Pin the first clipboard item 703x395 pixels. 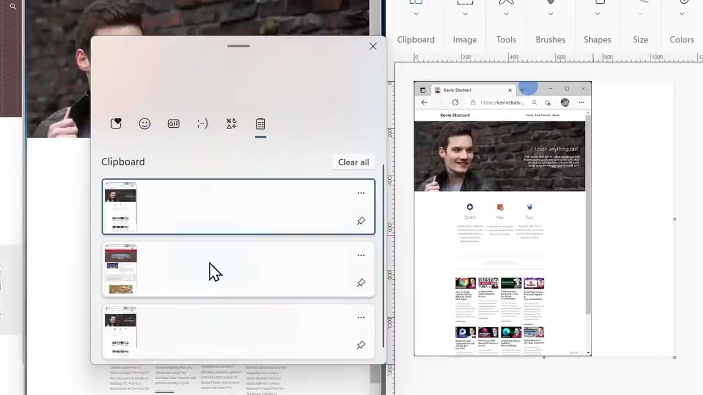[361, 221]
